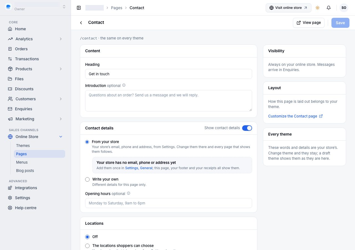Expand the Marketing submenu chevron
The image size is (355, 250).
(61, 119)
